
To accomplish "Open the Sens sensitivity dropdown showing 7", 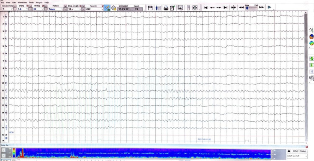I will 8,9.
